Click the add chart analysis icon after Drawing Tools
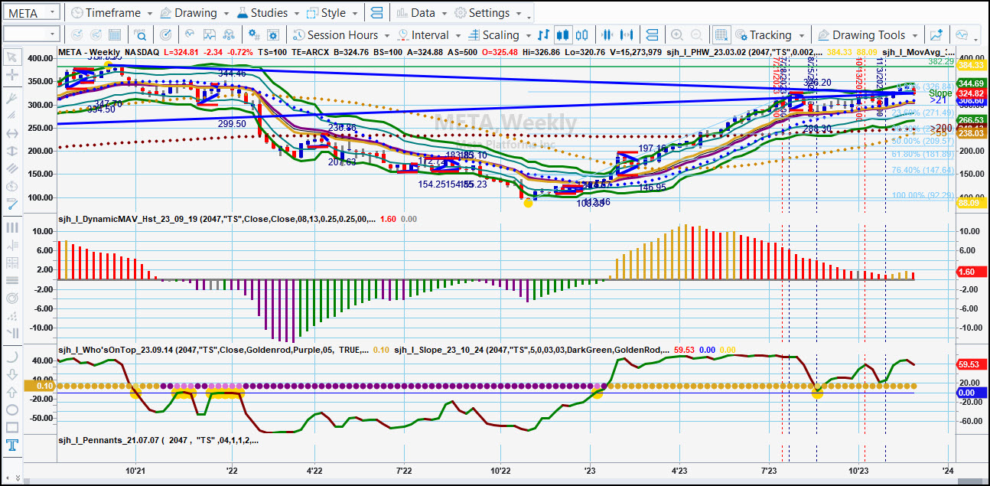Screen dimensions: 990x486 936,35
